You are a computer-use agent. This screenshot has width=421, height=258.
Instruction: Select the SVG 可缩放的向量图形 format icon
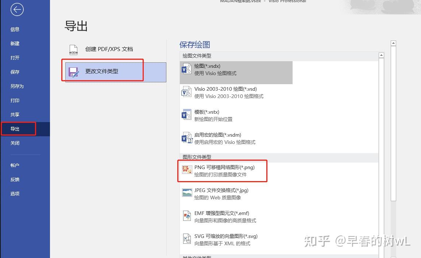coord(187,239)
